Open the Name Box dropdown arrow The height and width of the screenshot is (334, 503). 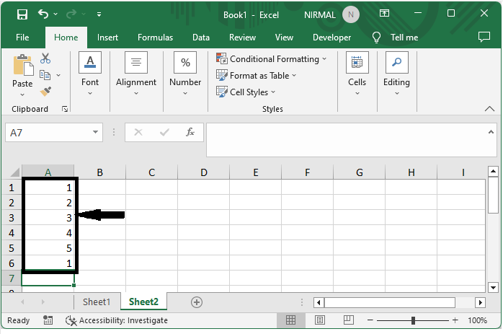coord(96,133)
